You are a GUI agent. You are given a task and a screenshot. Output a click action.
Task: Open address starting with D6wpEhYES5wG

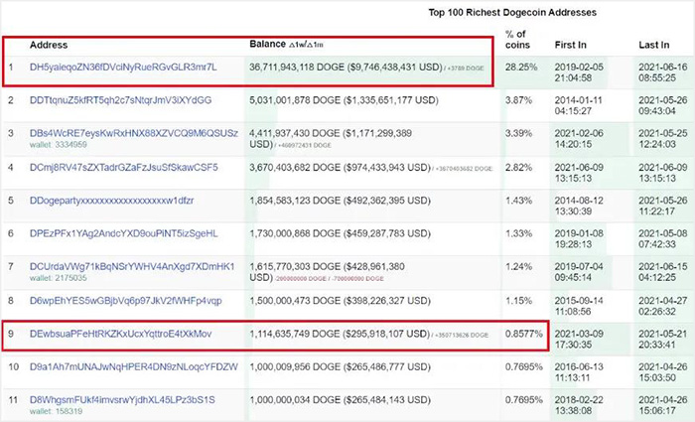click(125, 300)
